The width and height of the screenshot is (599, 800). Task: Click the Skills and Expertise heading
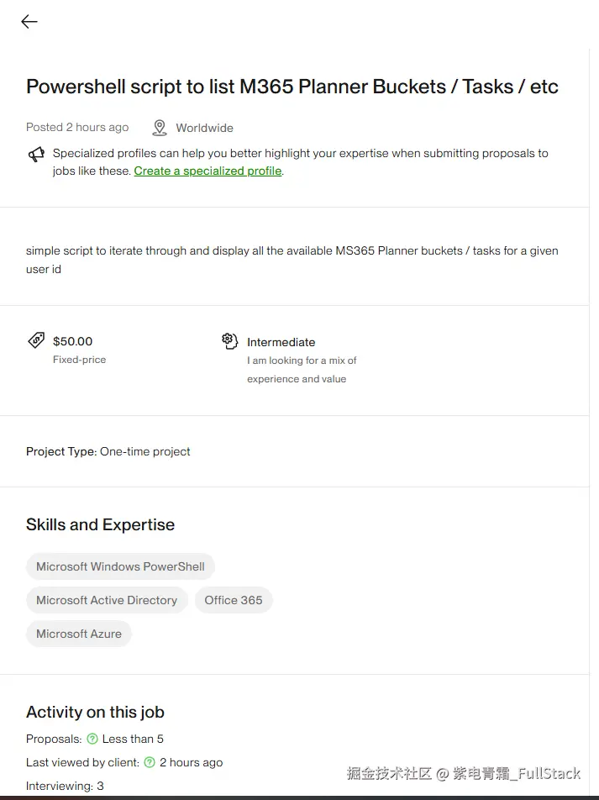tap(100, 524)
